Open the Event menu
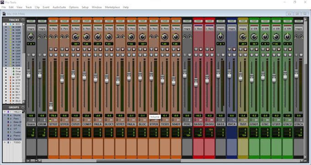 (46, 7)
